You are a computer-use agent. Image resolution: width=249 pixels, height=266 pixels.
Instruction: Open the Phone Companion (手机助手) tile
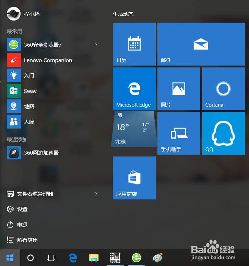point(179,133)
